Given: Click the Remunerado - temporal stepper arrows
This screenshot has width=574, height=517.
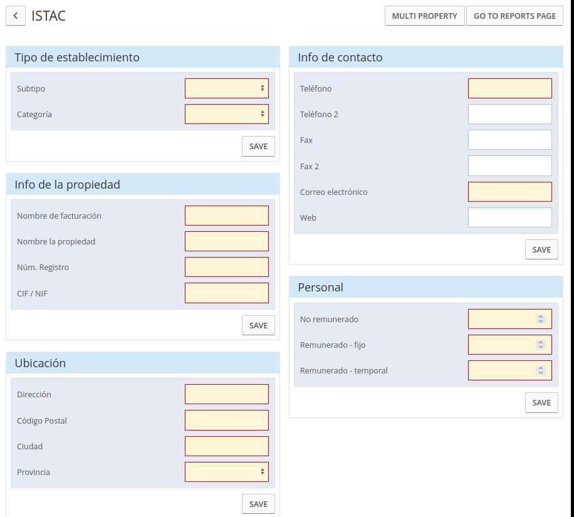Looking at the screenshot, I should tap(540, 370).
